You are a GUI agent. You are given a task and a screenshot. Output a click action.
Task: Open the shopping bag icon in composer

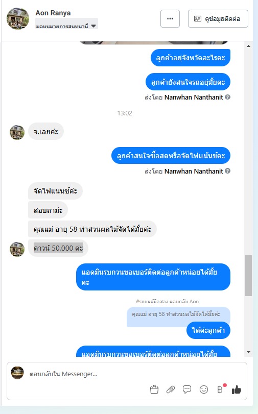pyautogui.click(x=154, y=389)
